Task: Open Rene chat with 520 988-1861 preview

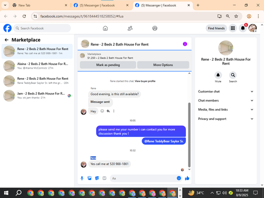Action: tap(37, 51)
